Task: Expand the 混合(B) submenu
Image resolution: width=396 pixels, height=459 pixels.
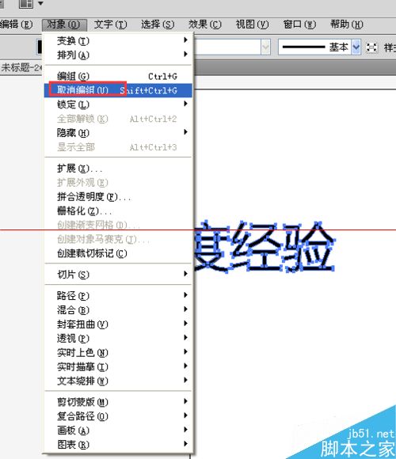Action: tap(118, 309)
